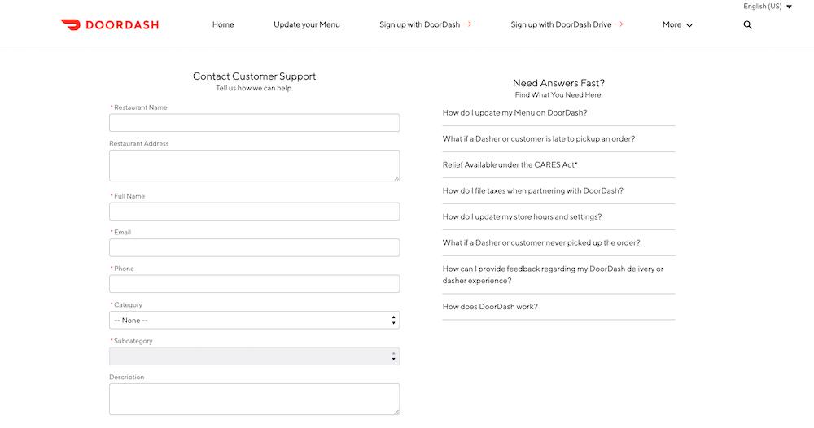Viewport: 814px width, 428px height.
Task: Click the Restaurant Name field
Action: [254, 123]
